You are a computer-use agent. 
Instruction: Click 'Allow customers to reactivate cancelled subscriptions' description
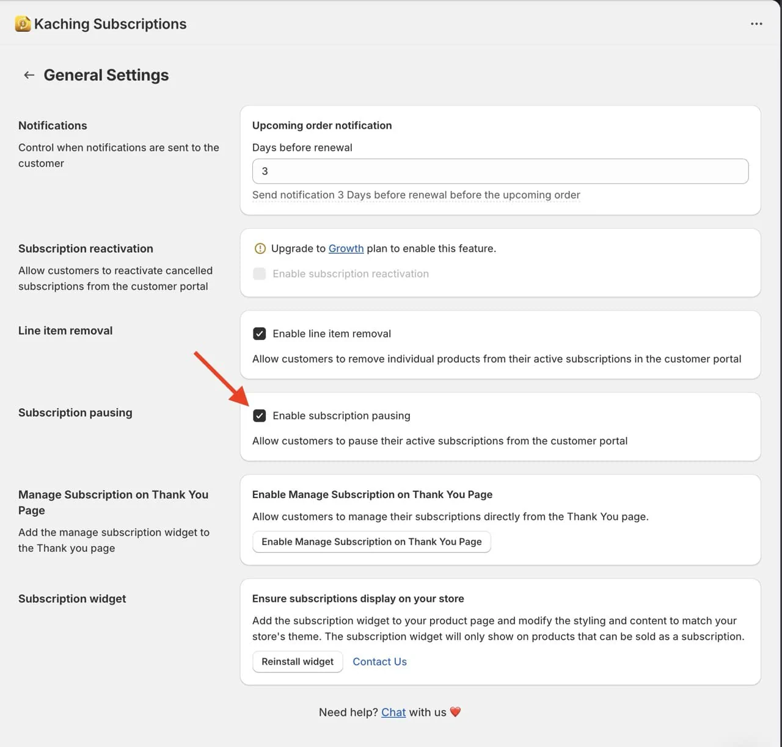pyautogui.click(x=115, y=278)
